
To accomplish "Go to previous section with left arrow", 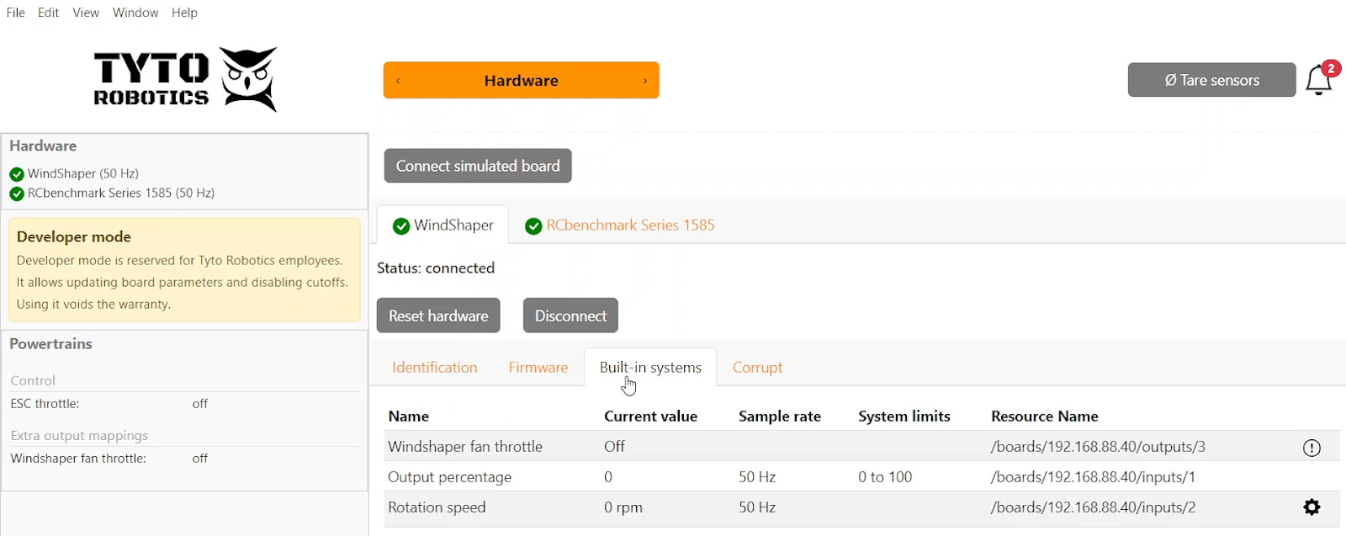I will coord(399,81).
